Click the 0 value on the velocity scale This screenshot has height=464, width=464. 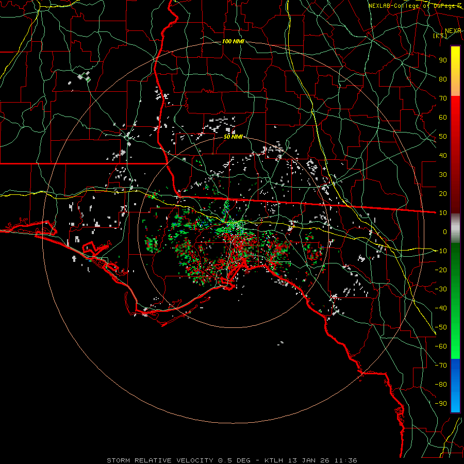(x=445, y=231)
